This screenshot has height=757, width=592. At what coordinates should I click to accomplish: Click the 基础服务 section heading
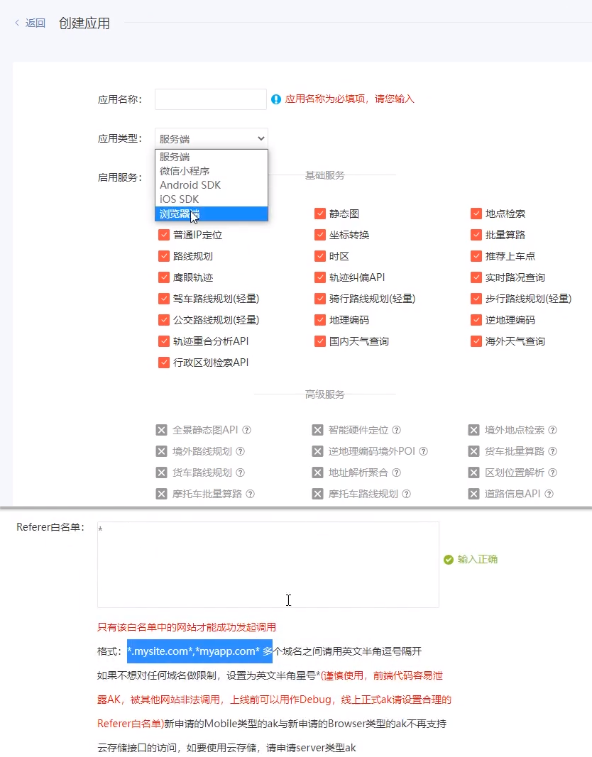click(x=324, y=175)
